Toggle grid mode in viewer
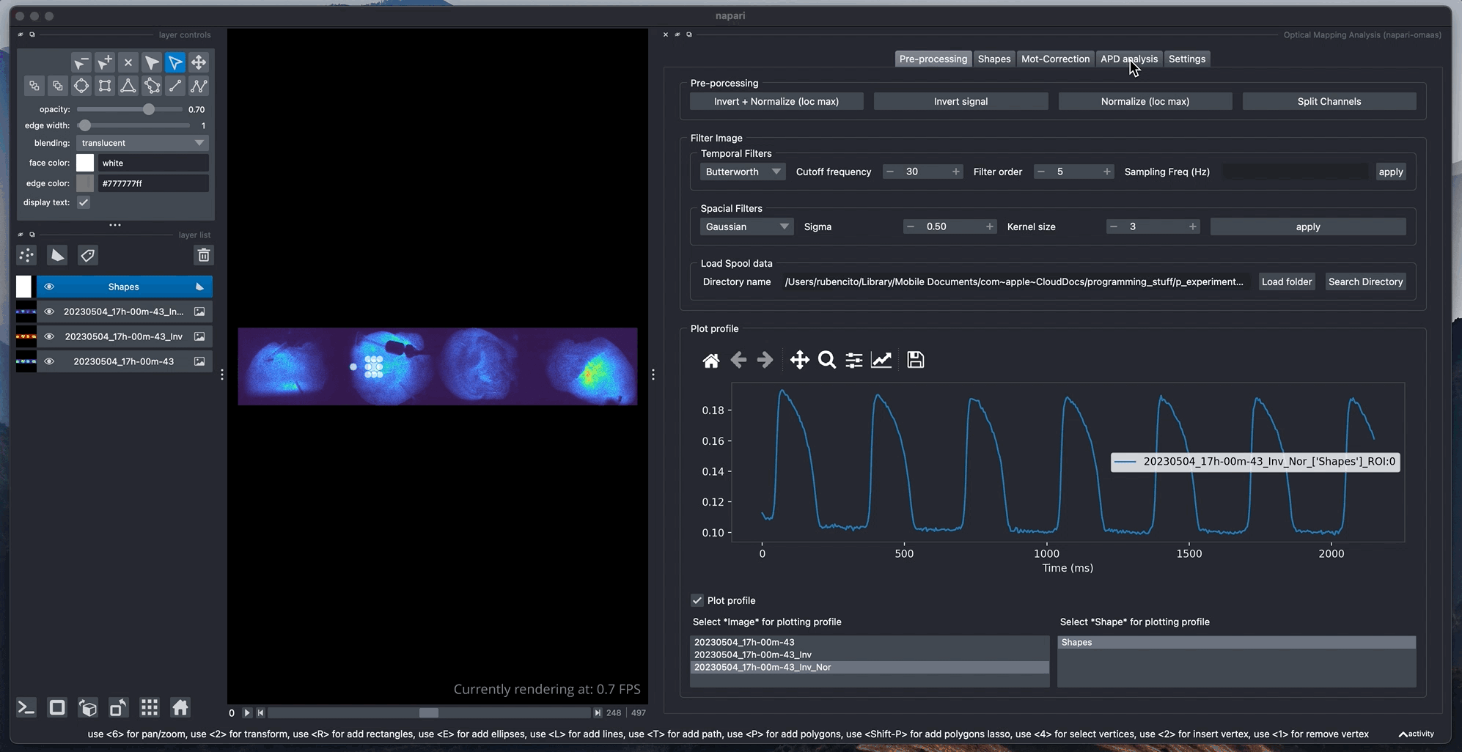This screenshot has height=752, width=1462. [150, 707]
